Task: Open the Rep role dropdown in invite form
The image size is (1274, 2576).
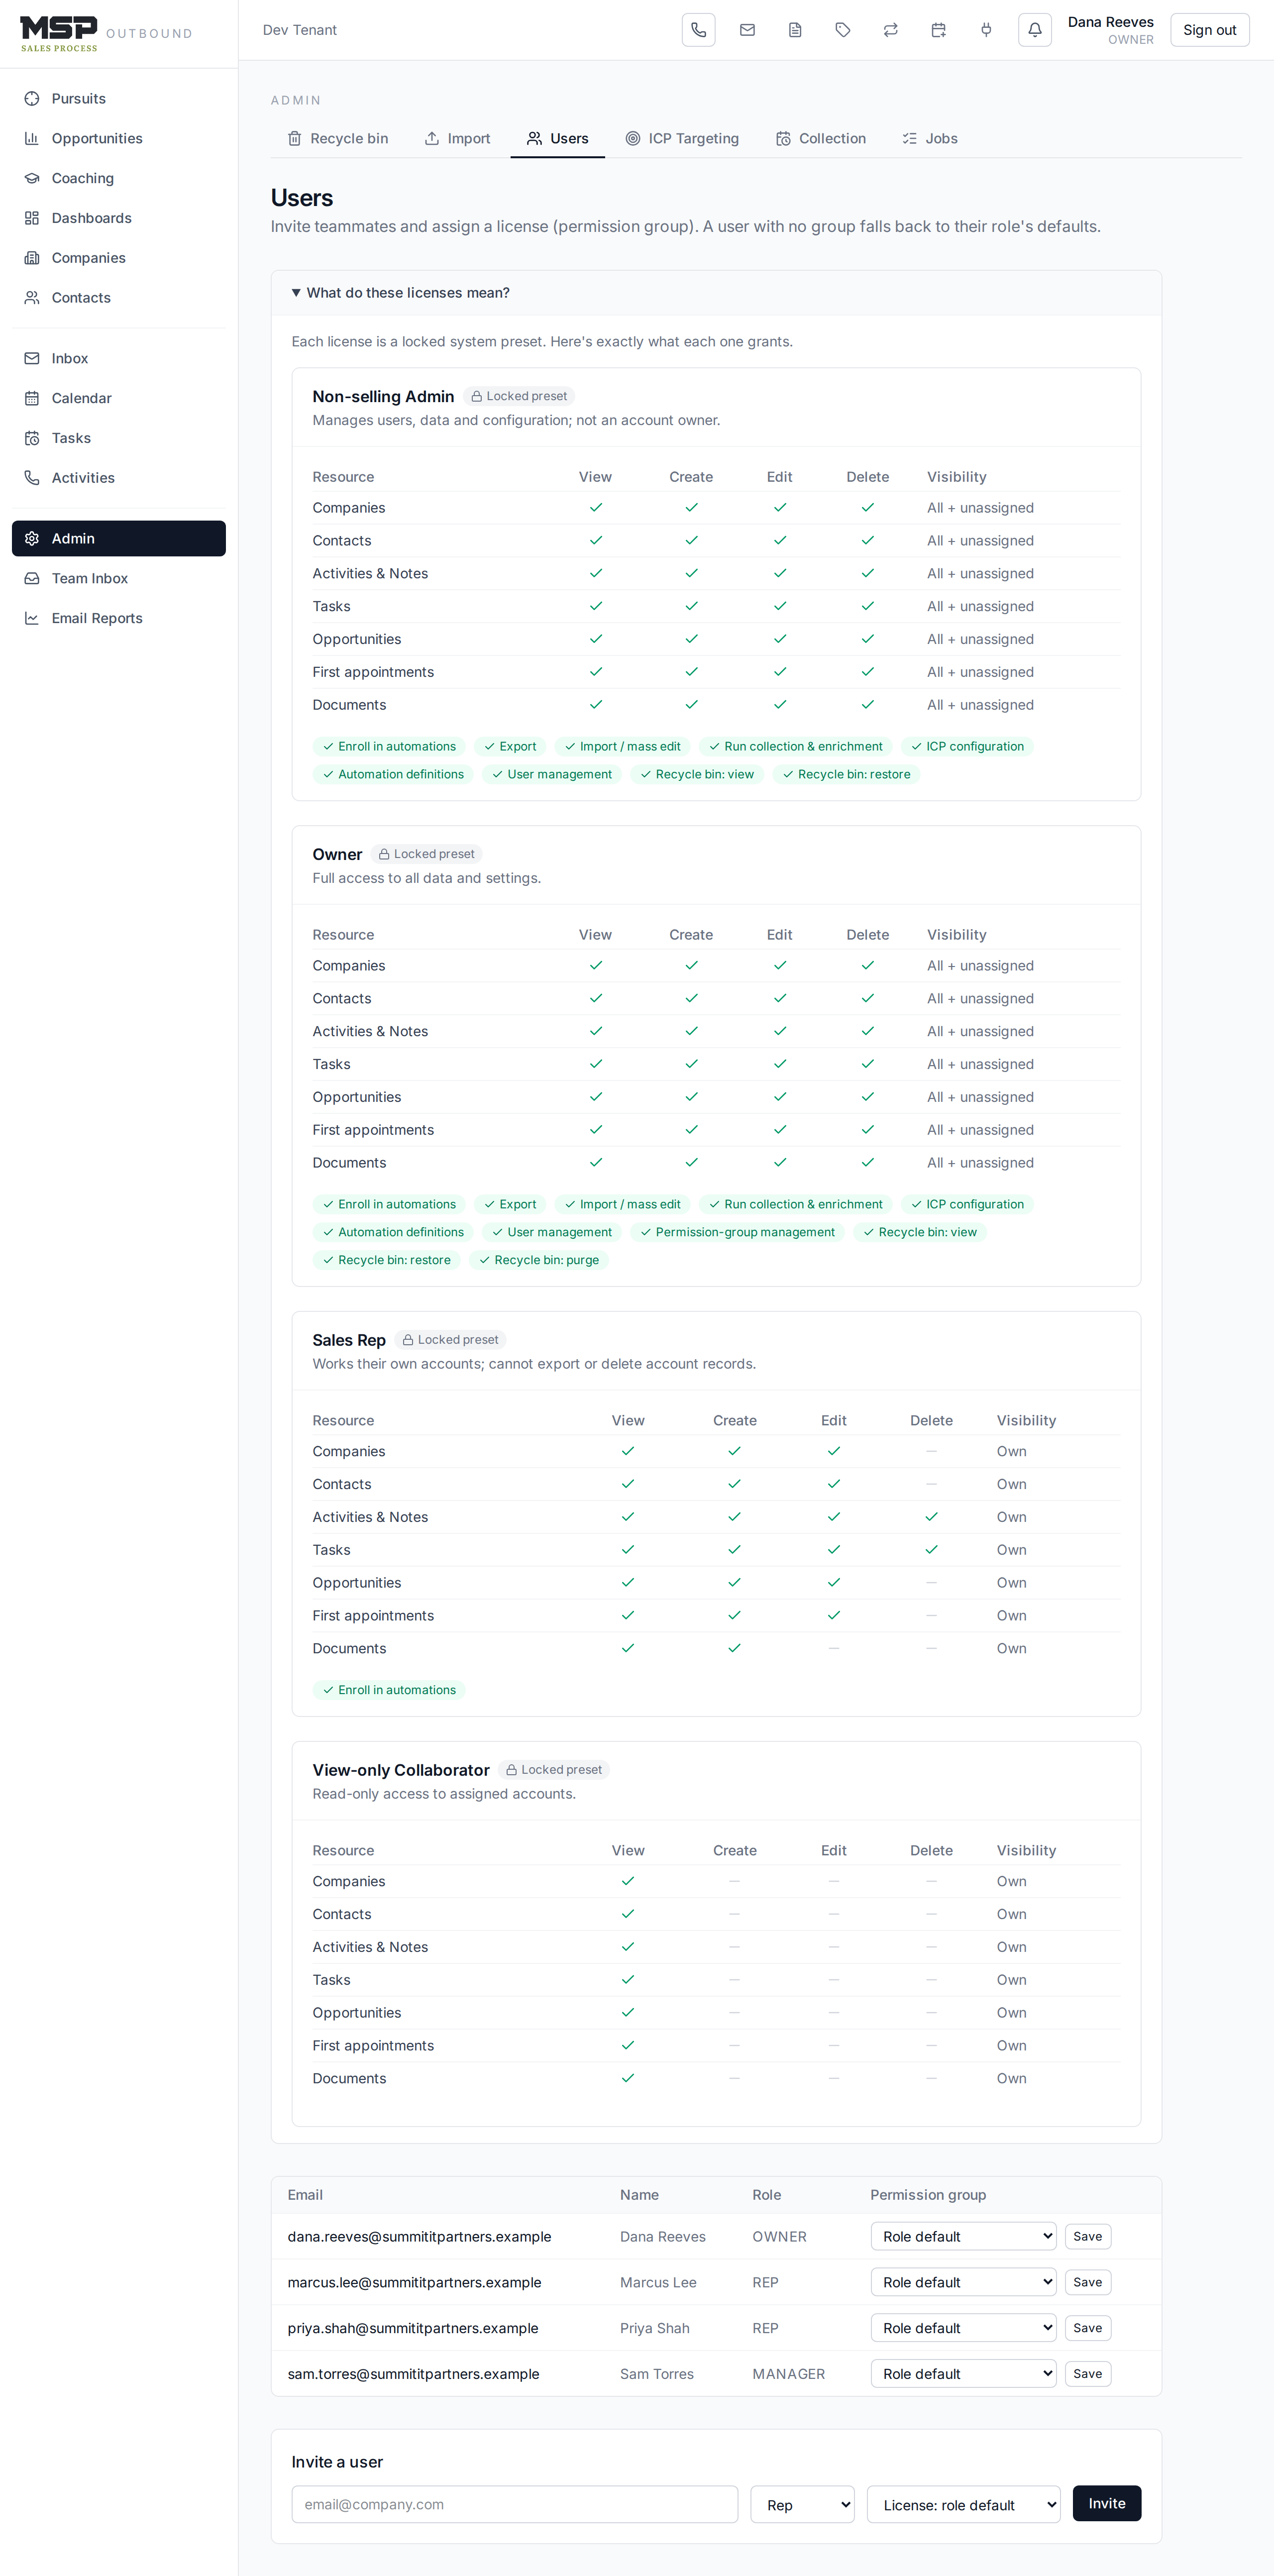Action: pyautogui.click(x=802, y=2504)
